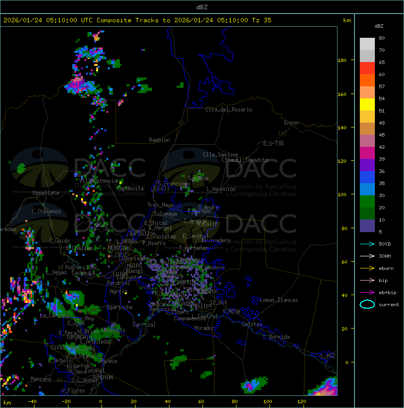
Task: Click the 'Mirador' map label
Action: pos(204,328)
